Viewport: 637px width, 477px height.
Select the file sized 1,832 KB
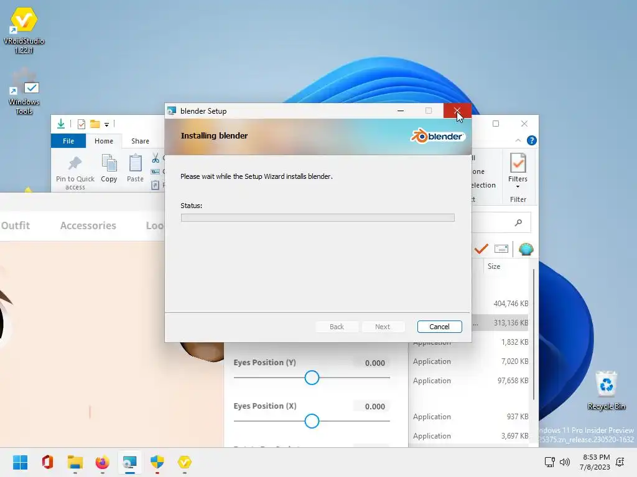pos(469,342)
